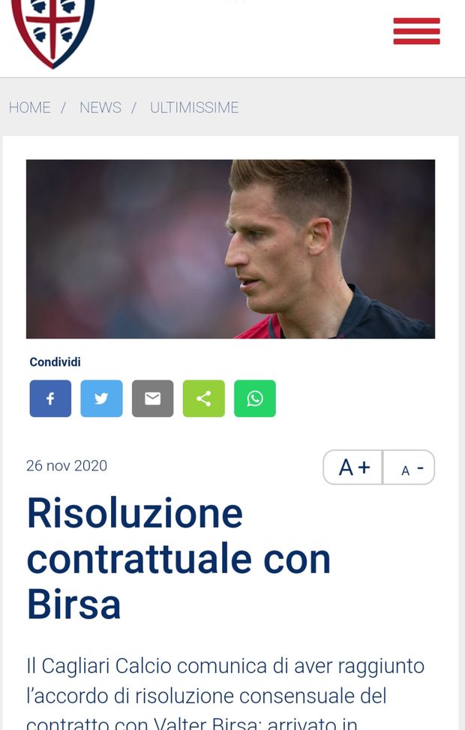Share the article on Facebook
The height and width of the screenshot is (730, 465).
point(50,398)
